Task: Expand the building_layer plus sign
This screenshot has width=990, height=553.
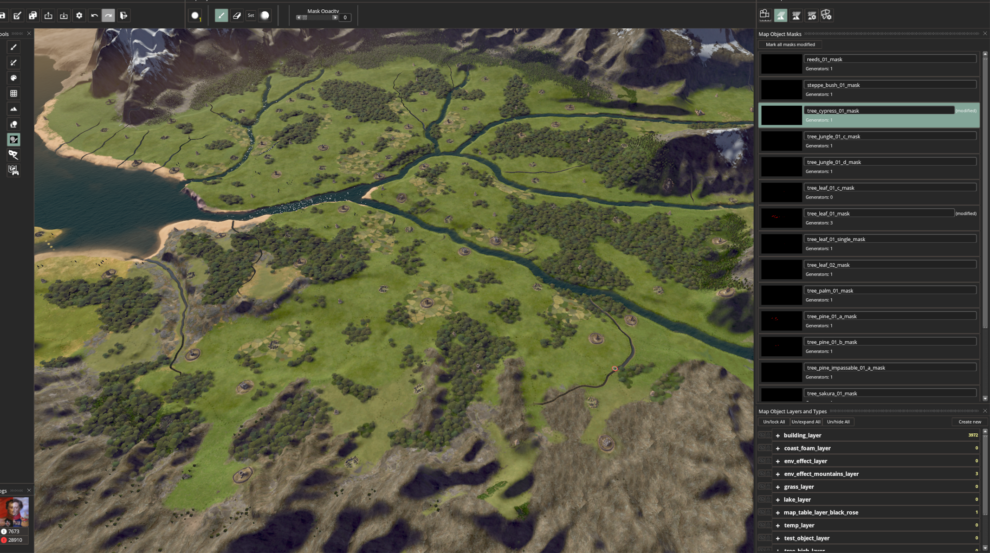Action: pos(778,436)
